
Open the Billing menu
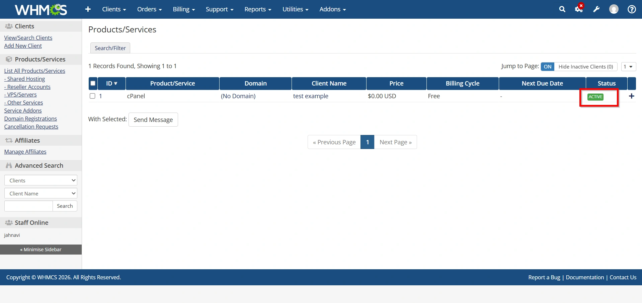pyautogui.click(x=184, y=9)
